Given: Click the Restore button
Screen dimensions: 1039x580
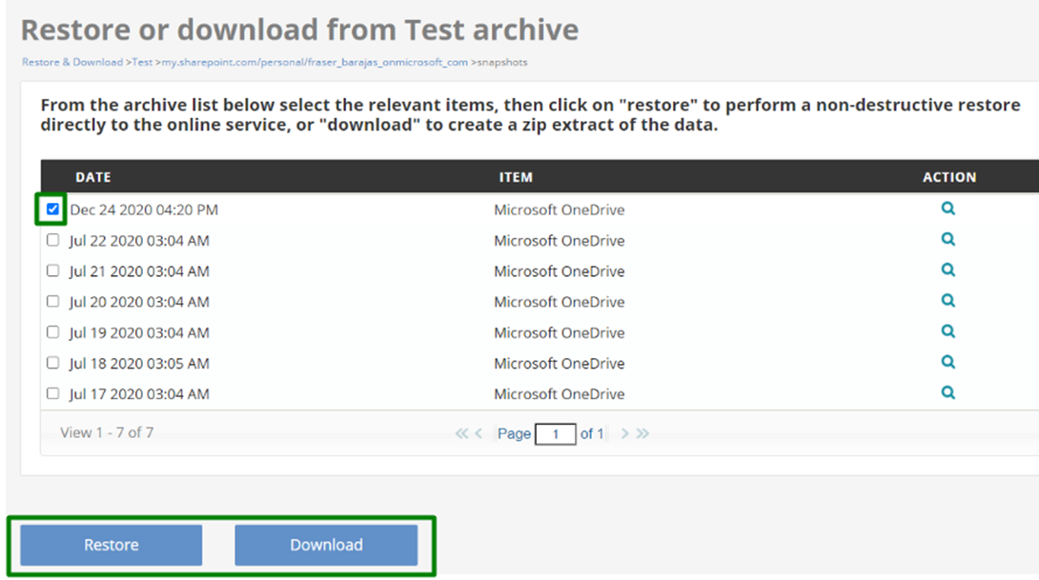Looking at the screenshot, I should coord(112,545).
